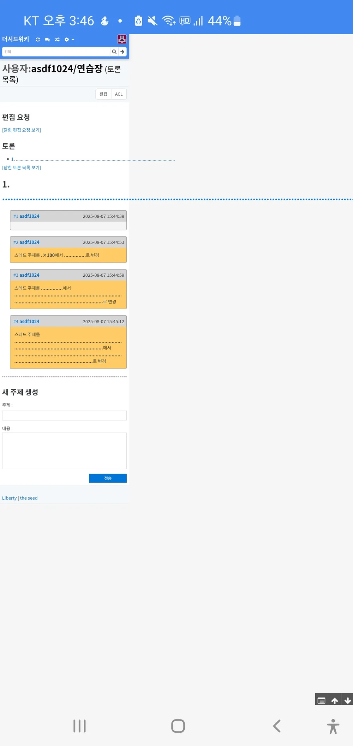Open recent changes refresh icon in navbar
Viewport: 353px width, 746px height.
(38, 40)
